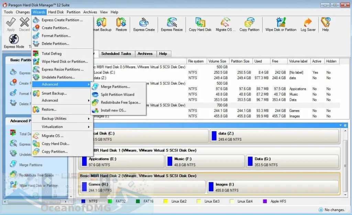Screen dimensions: 352x215
Task: Open Copy Hard Disk toolbar icon
Action: click(200, 22)
